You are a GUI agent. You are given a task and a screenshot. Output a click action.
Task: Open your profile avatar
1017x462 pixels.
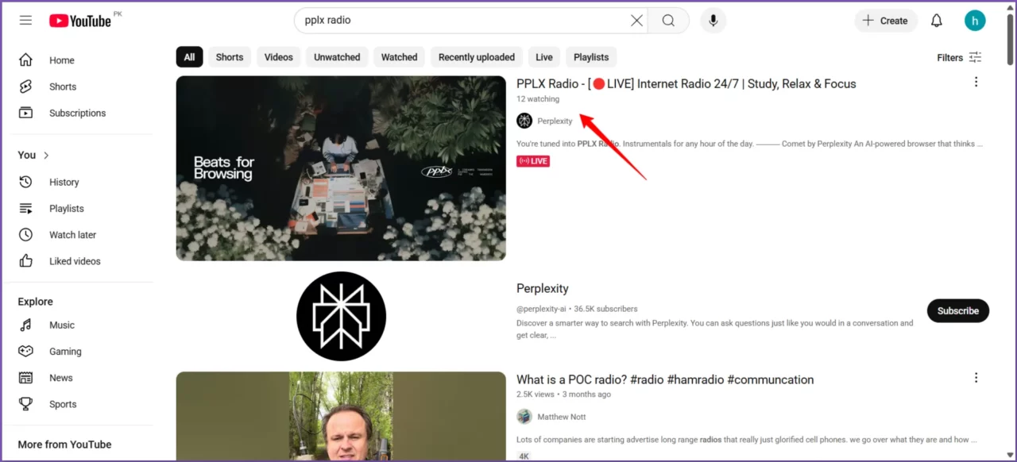pyautogui.click(x=975, y=20)
